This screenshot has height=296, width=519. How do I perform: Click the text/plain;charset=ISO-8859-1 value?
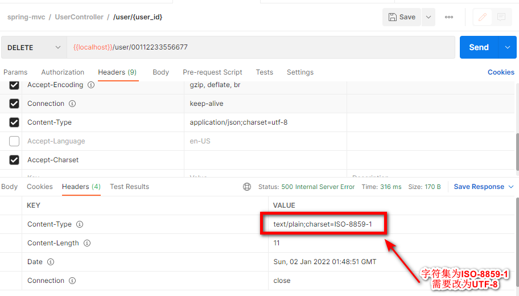(323, 224)
